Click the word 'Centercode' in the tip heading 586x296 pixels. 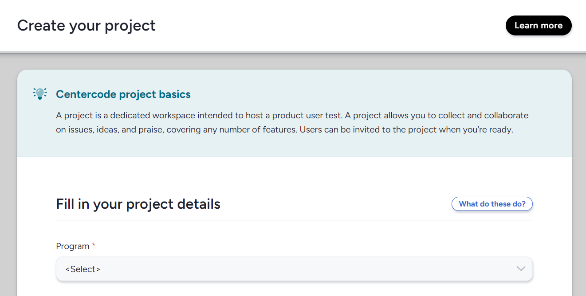tap(81, 94)
